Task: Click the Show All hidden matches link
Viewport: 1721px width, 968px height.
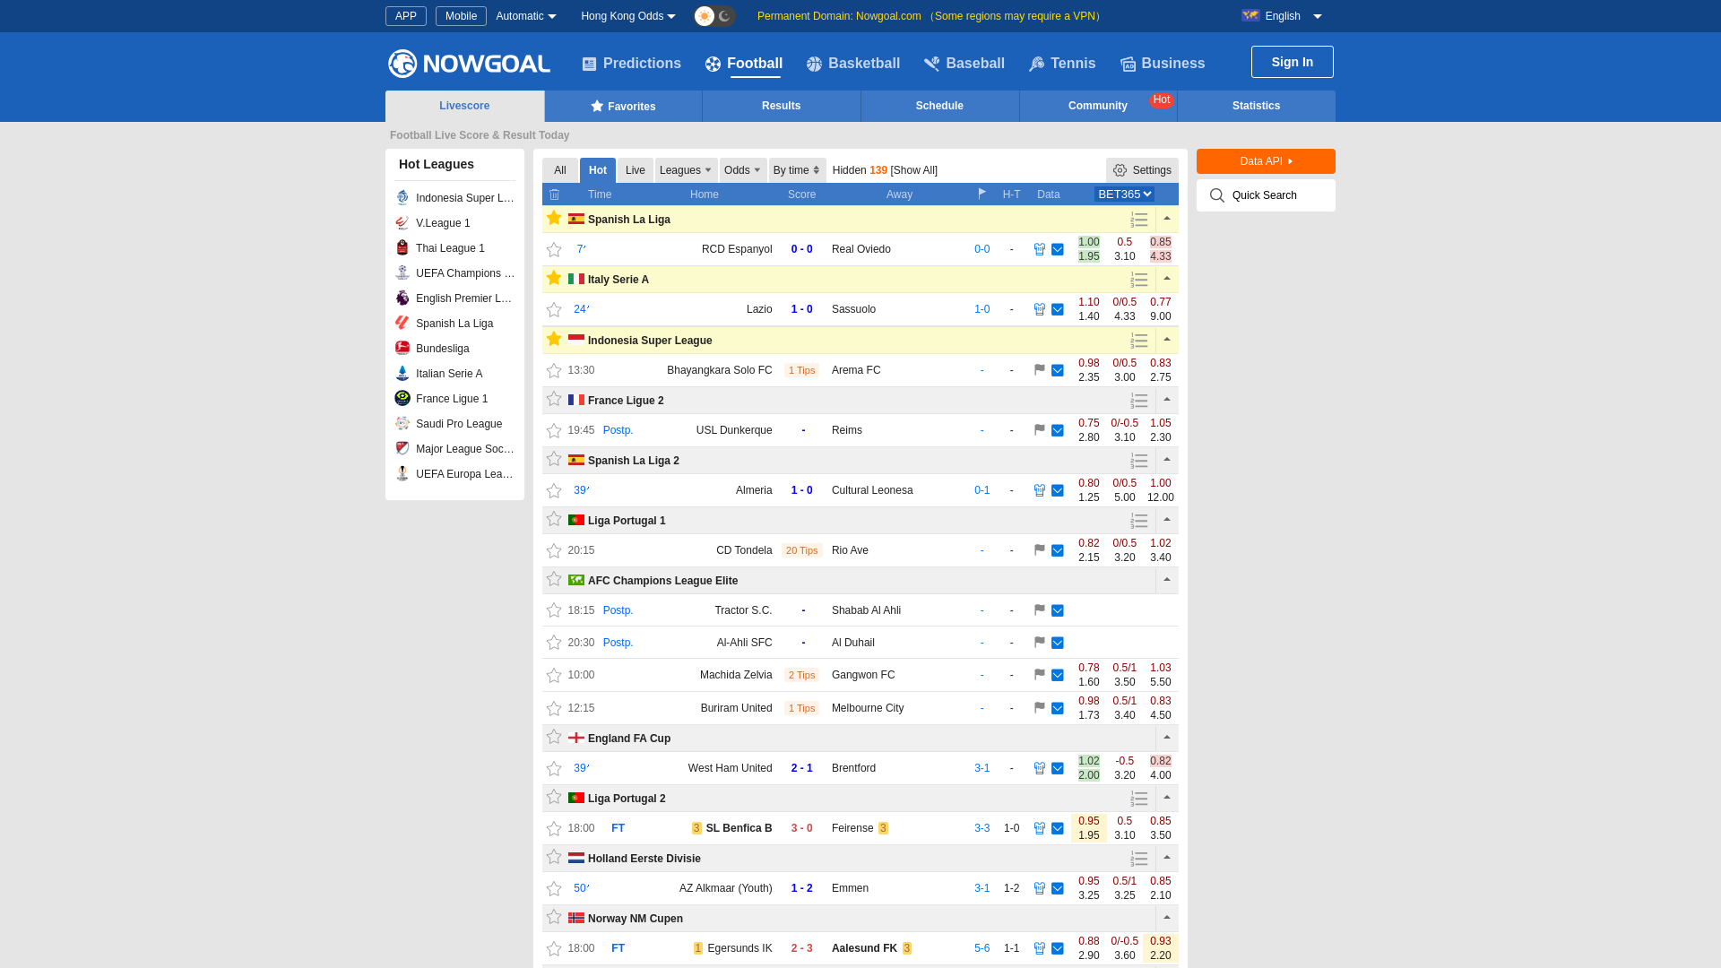Action: (914, 170)
